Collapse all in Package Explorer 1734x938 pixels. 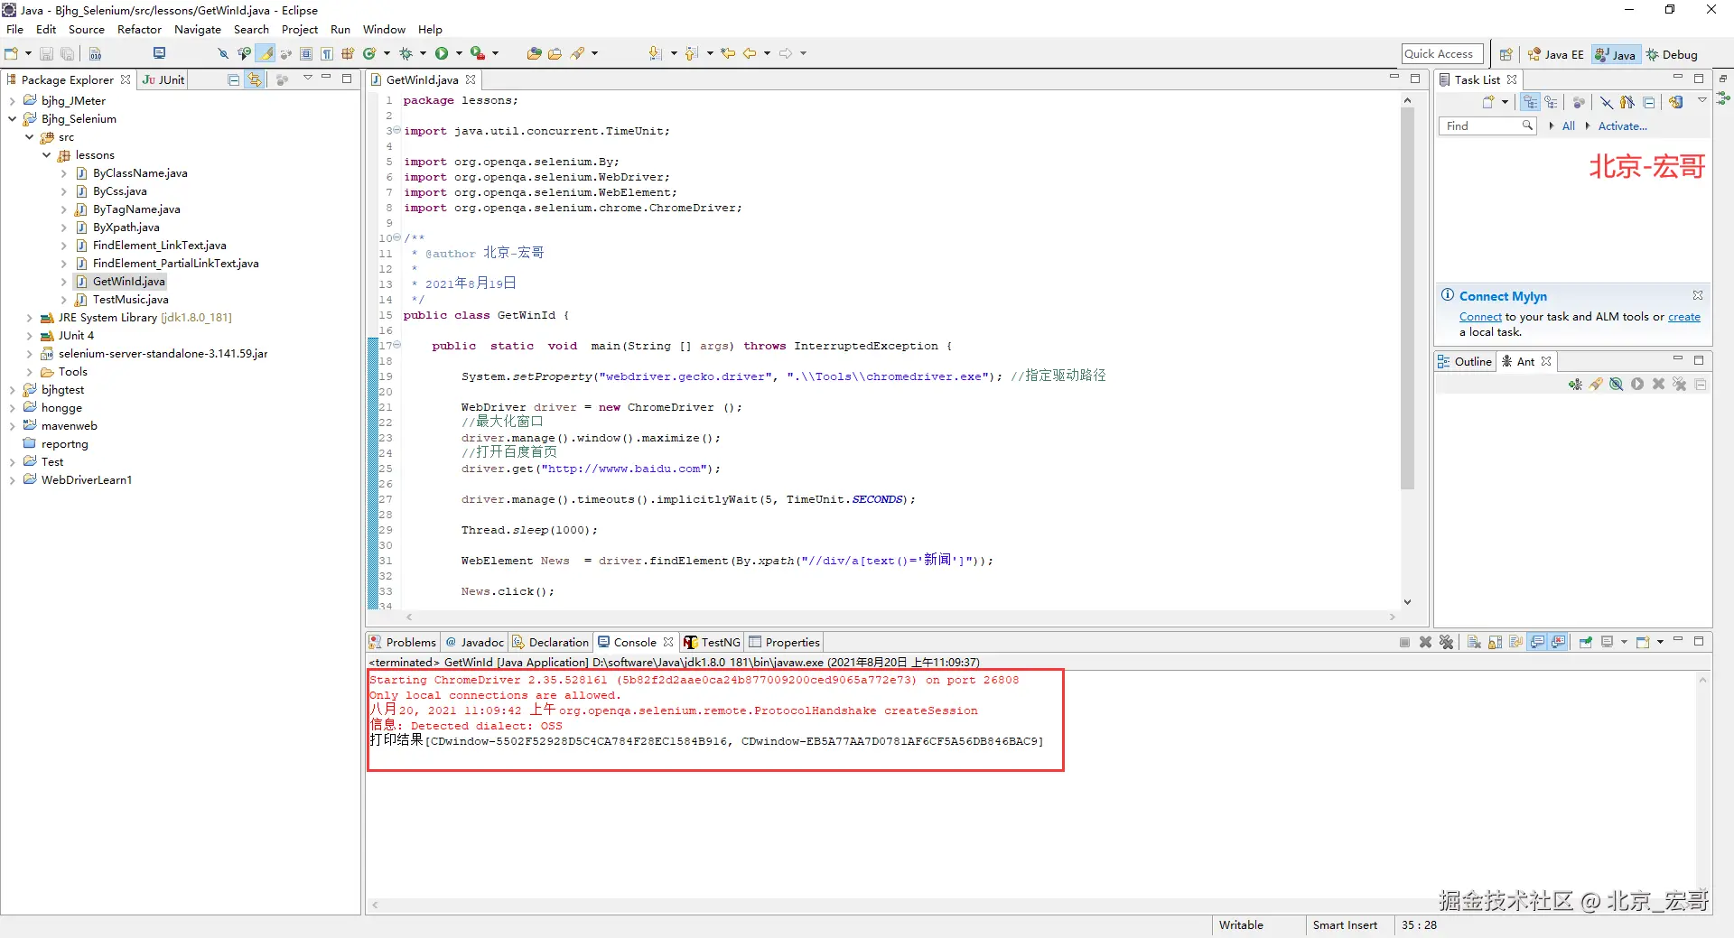pos(234,80)
